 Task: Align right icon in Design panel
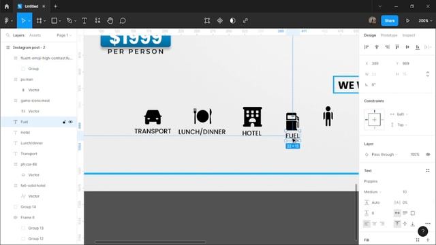(x=387, y=47)
